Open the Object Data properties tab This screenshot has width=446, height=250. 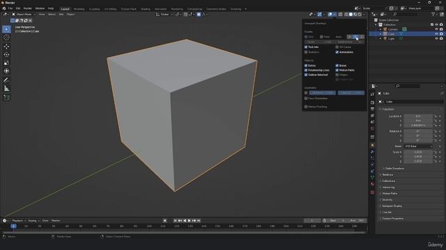click(372, 178)
